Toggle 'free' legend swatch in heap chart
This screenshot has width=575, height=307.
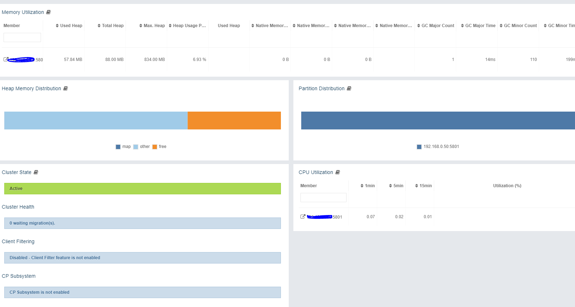(x=155, y=147)
